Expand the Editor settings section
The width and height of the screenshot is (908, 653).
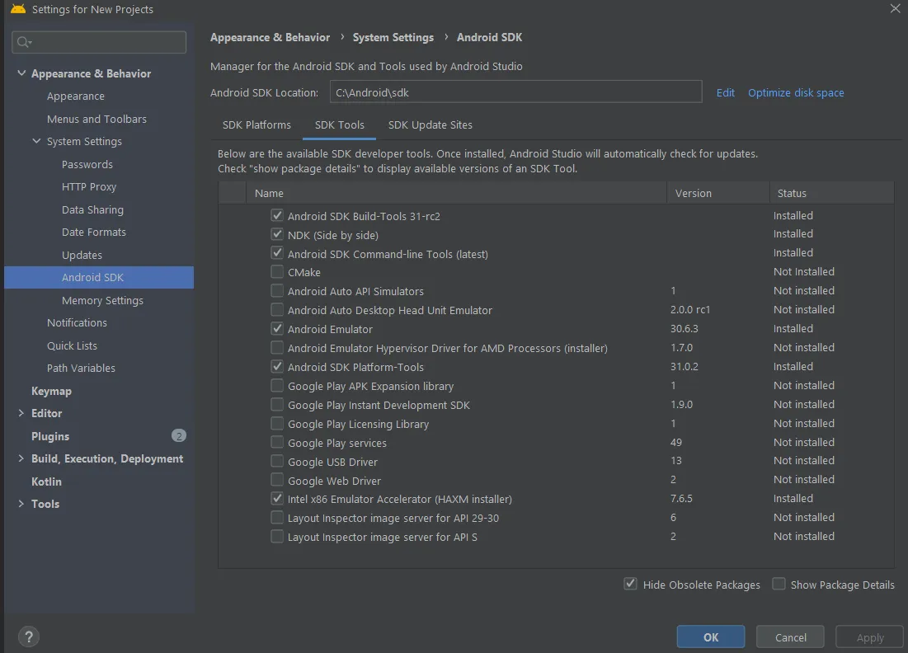21,413
